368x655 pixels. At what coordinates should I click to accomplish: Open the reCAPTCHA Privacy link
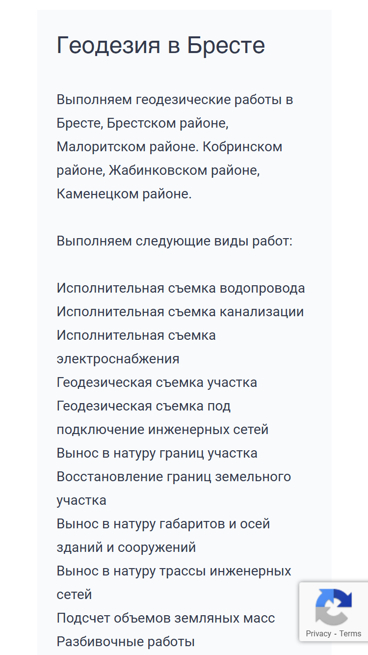318,633
